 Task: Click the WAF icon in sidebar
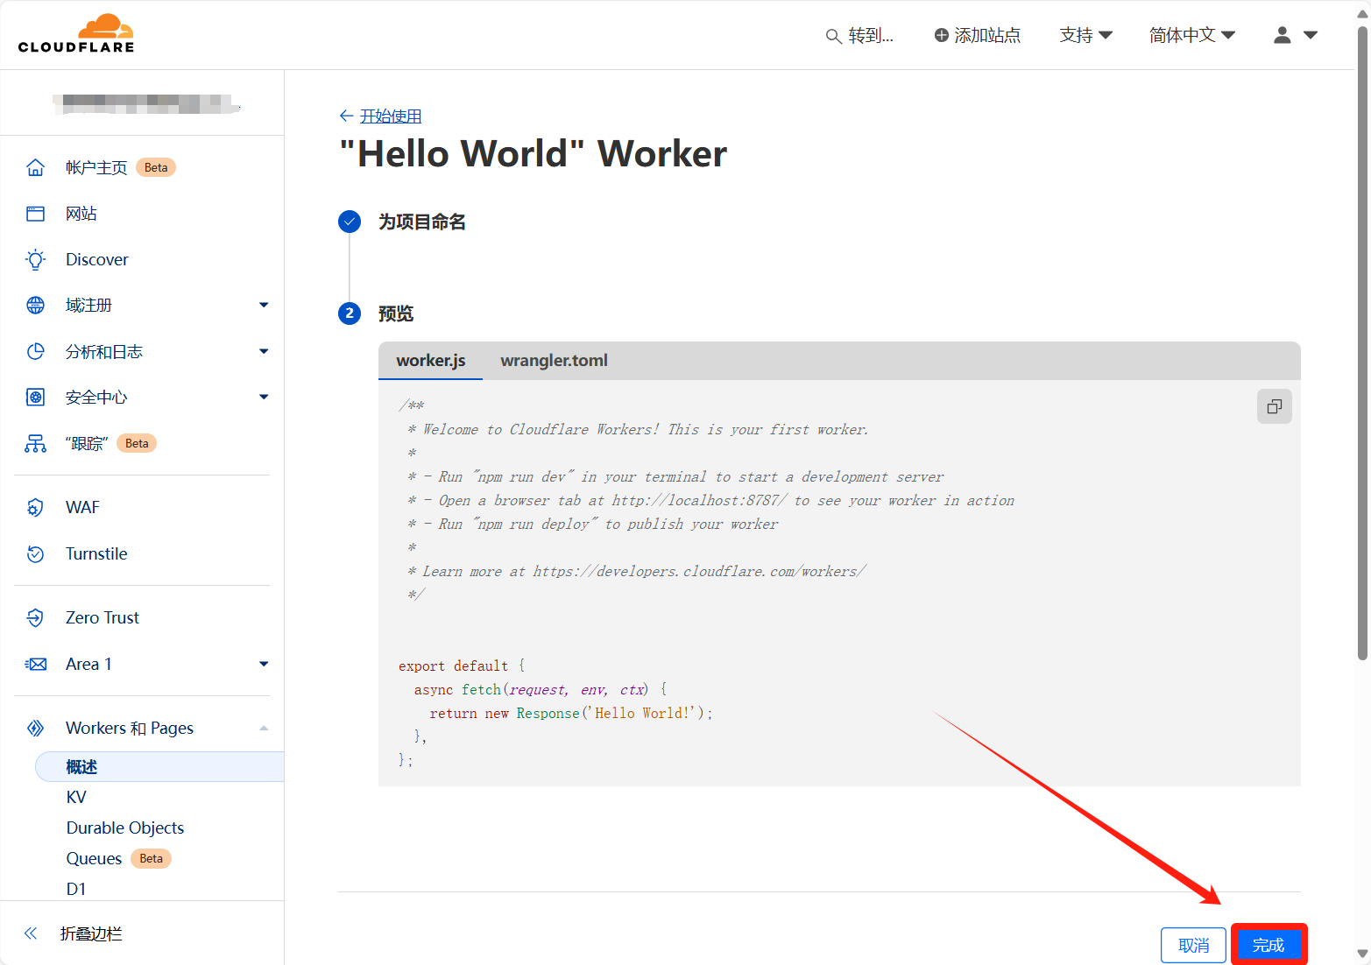coord(35,508)
